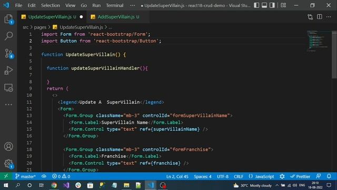Close unsaved UpdateSuperVillain.js tab via dot
Image resolution: width=337 pixels, height=190 pixels.
81,17
